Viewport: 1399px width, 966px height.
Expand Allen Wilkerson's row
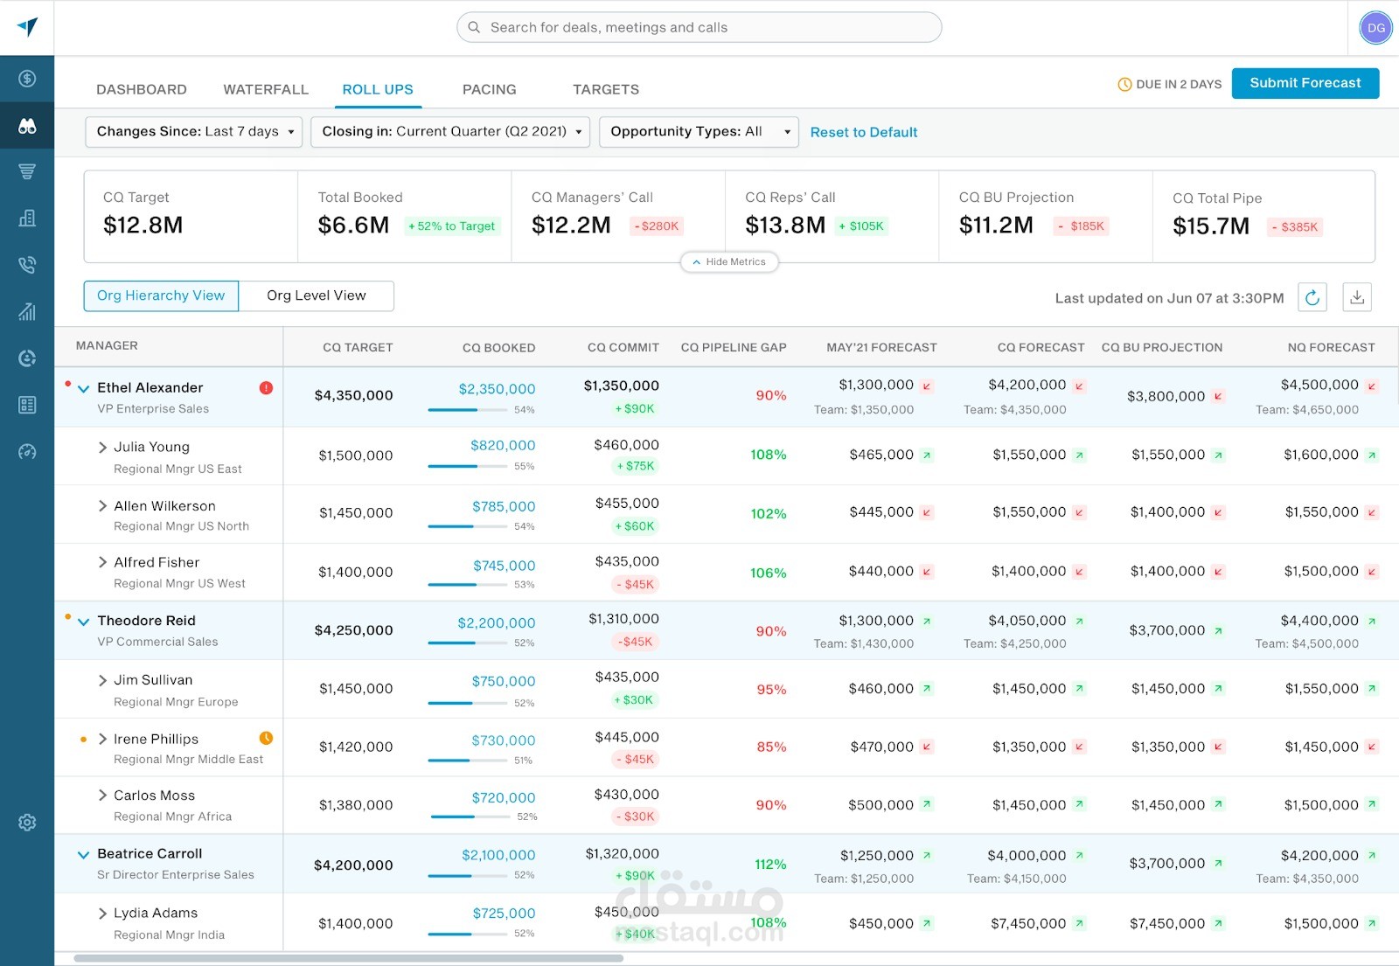103,506
